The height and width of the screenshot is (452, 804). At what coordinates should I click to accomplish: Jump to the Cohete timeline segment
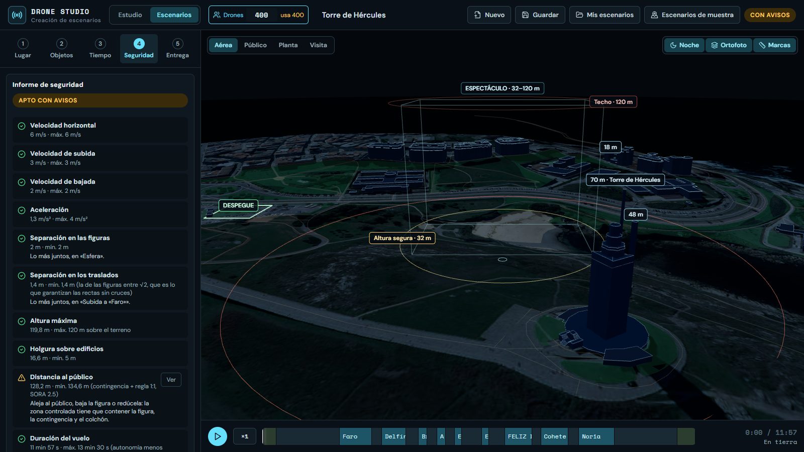tap(555, 436)
